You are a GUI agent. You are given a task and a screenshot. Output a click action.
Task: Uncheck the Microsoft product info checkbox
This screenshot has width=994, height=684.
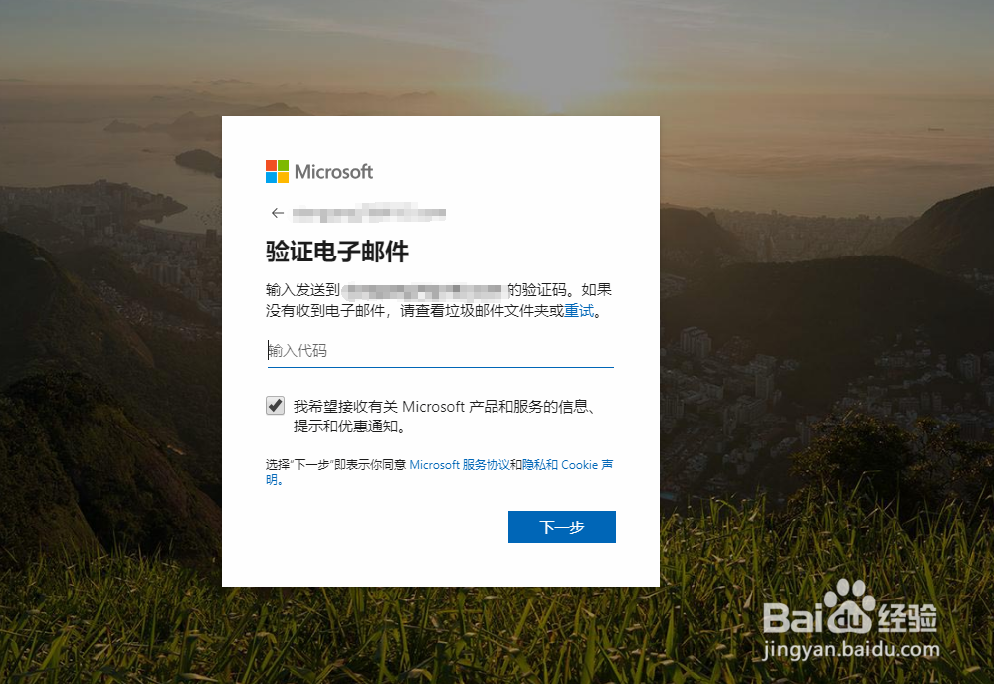pos(276,406)
